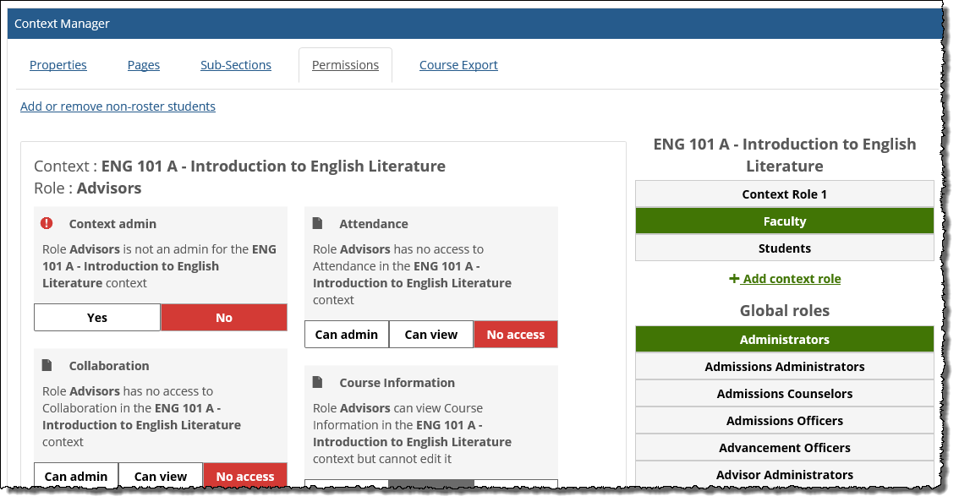Image resolution: width=959 pixels, height=502 pixels.
Task: Select the Faculty context role
Action: (784, 221)
